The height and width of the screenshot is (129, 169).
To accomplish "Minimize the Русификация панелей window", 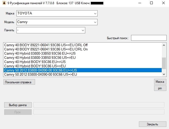I will tap(140, 3).
